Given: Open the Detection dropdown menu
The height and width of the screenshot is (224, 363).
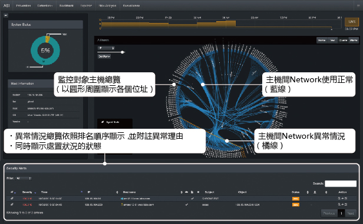Looking at the screenshot, I should click(x=45, y=5).
